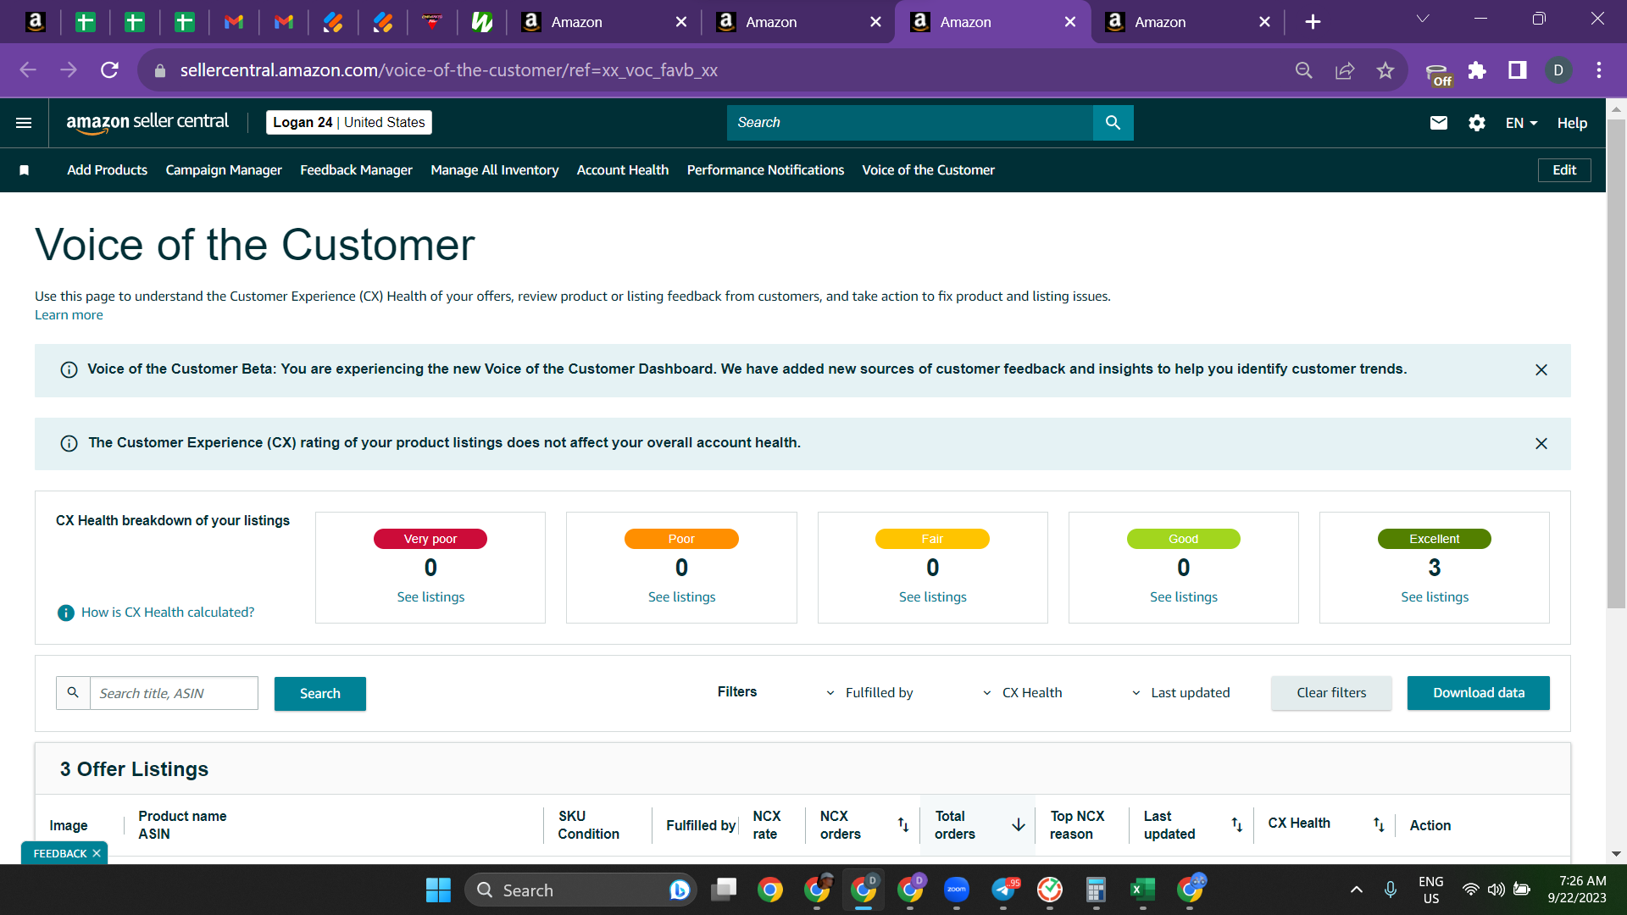The image size is (1627, 915).
Task: Click the browser address bar URL
Action: click(449, 70)
